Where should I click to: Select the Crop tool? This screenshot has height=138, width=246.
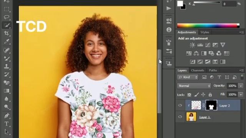click(x=7, y=33)
